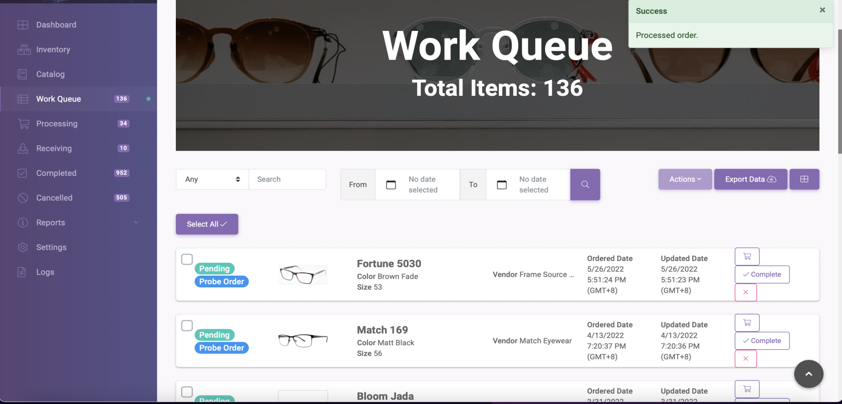Mark Fortune 5030 order as Complete
842x404 pixels.
762,275
